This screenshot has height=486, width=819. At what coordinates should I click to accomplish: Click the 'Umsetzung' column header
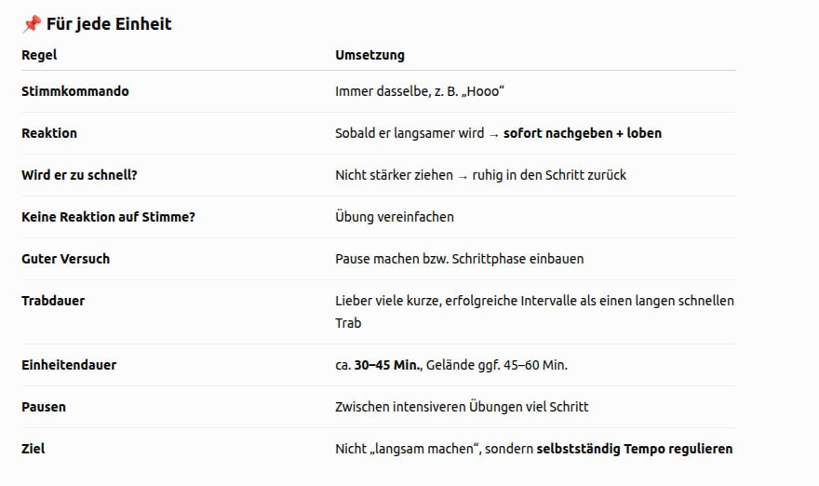[369, 55]
